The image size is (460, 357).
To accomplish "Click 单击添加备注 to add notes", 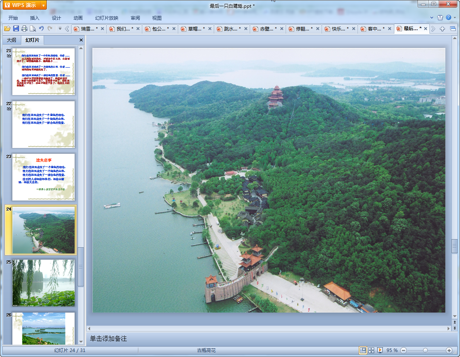I will click(x=109, y=339).
